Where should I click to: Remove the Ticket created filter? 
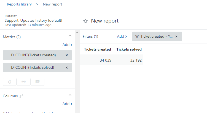(176, 36)
